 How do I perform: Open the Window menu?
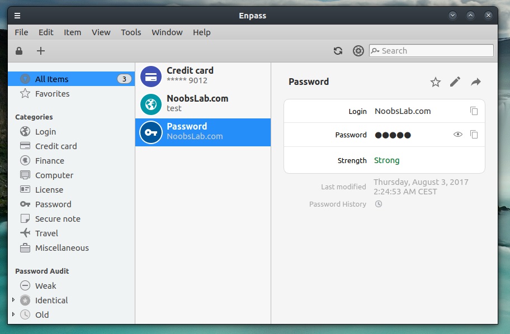(167, 32)
